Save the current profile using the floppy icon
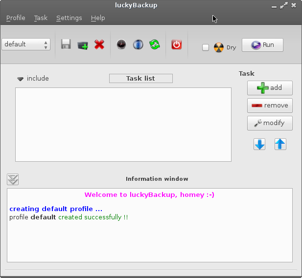The image size is (302, 278). click(x=66, y=44)
